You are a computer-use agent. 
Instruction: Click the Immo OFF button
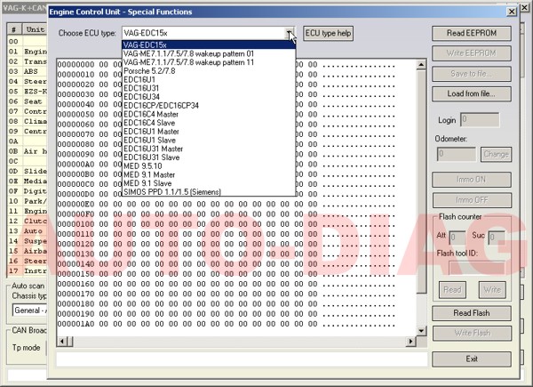[x=472, y=200]
